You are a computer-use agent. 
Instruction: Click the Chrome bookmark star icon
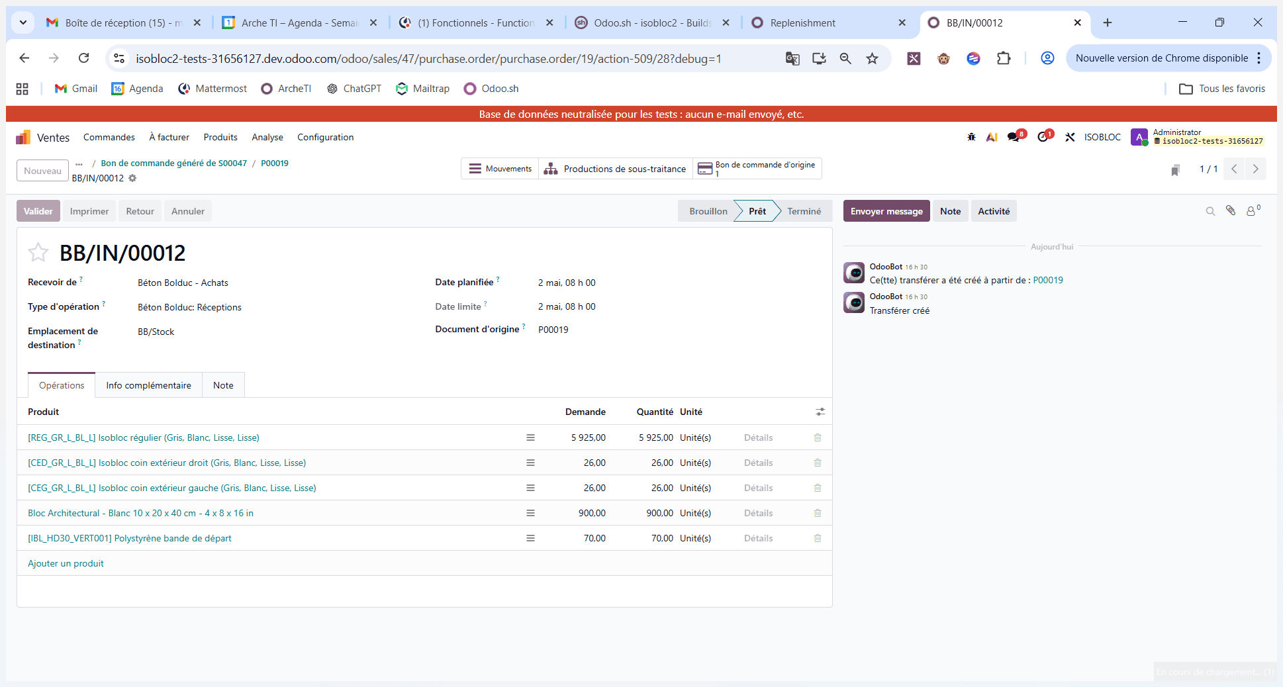click(873, 58)
